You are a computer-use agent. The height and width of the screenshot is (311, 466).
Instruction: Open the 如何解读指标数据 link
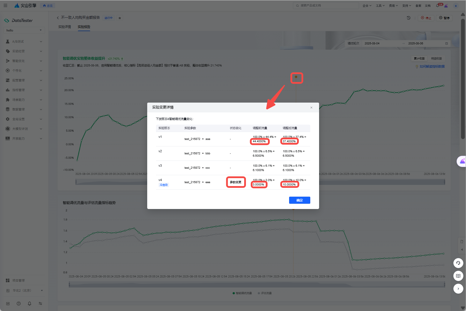432,67
